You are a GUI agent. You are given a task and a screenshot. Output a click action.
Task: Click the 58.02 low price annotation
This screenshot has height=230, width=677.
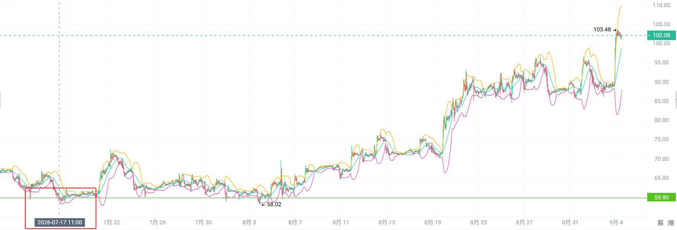point(274,204)
